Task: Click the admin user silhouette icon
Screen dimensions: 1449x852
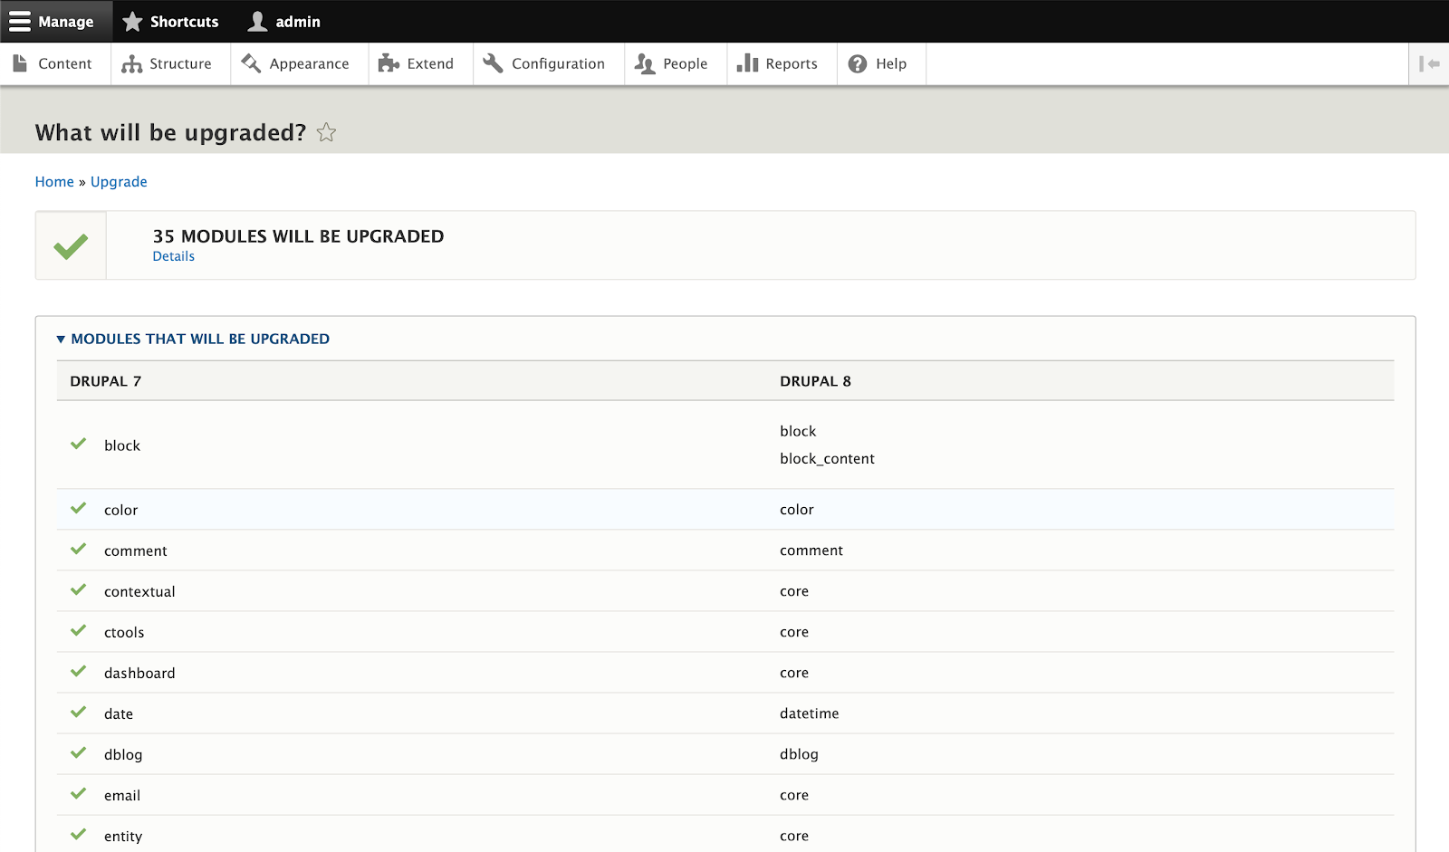Action: pos(258,21)
